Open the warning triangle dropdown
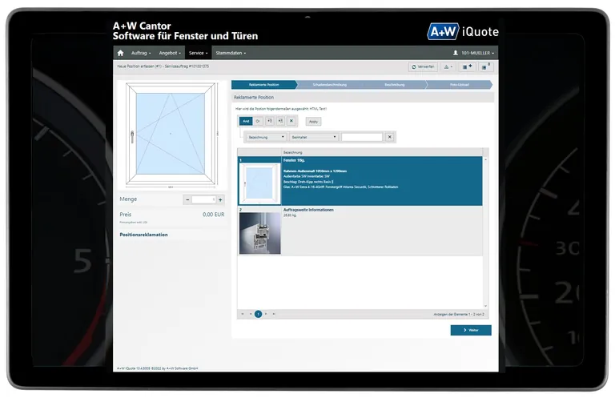The width and height of the screenshot is (615, 398). pyautogui.click(x=448, y=66)
